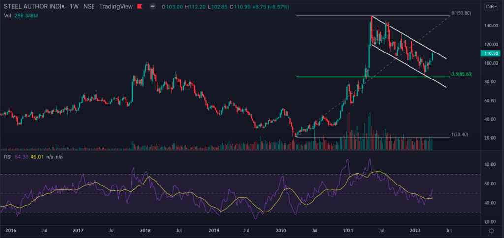Click 100.00 on the price axis
This screenshot has width=504, height=238.
tap(490, 63)
